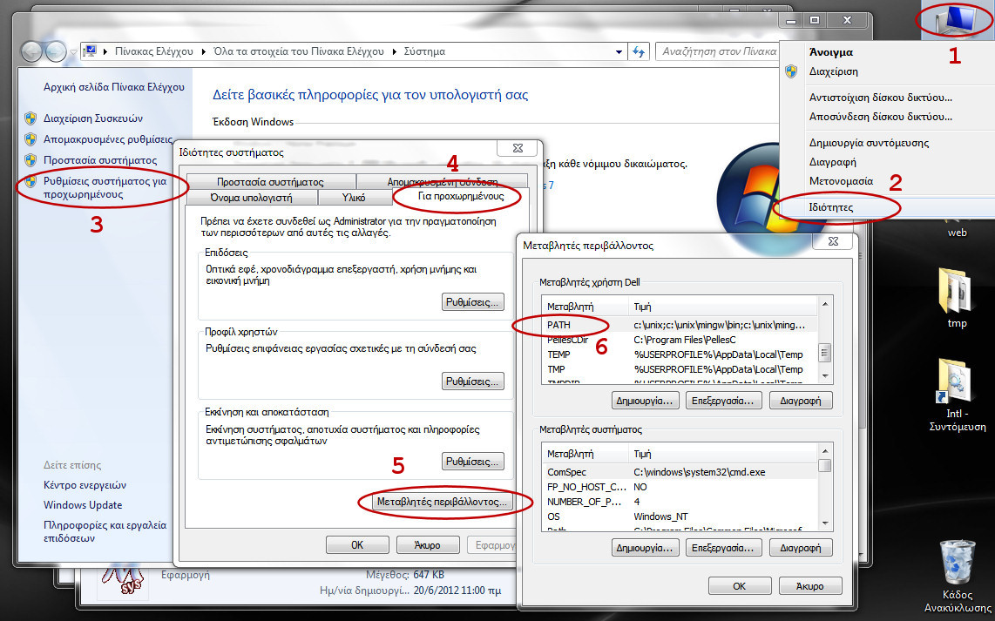995x621 pixels.
Task: Open Αρχική σελίδα Πίνακα Ελέγχου link
Action: click(x=114, y=87)
